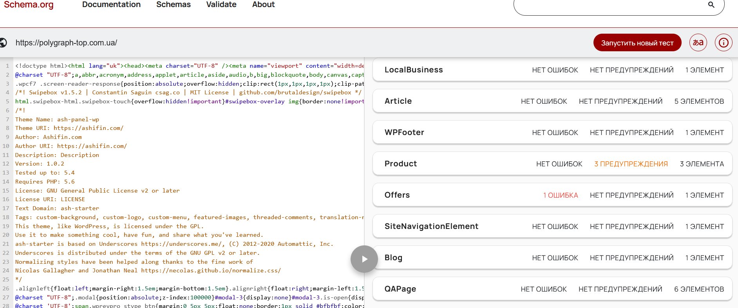Open the Documentation menu
Screen dimensions: 738x308
pyautogui.click(x=111, y=5)
